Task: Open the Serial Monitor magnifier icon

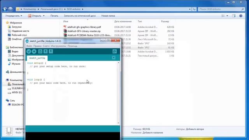Action: pyautogui.click(x=114, y=51)
